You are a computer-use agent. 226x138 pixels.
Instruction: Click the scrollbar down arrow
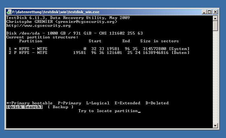(215, 126)
